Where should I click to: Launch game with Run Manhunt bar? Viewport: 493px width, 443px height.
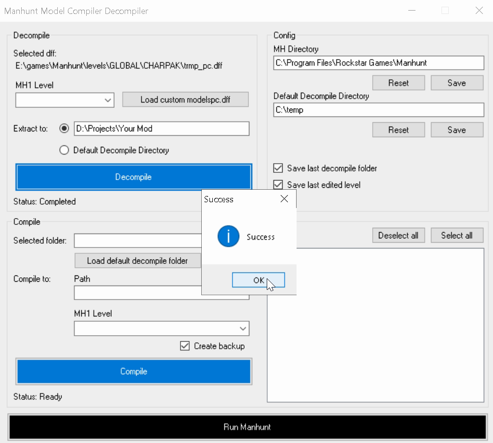tap(247, 427)
